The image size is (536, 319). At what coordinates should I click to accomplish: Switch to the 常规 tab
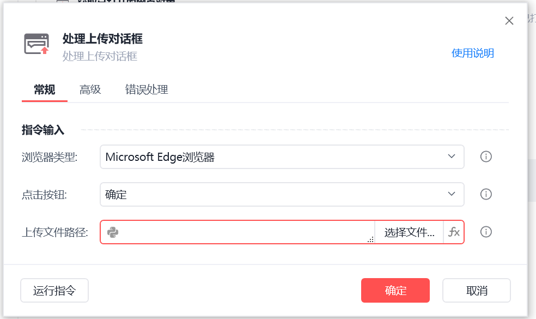coord(44,90)
